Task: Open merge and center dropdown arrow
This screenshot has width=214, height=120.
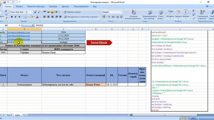Action: coord(99,17)
